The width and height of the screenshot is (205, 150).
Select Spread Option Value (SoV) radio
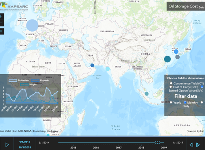pos(202,87)
